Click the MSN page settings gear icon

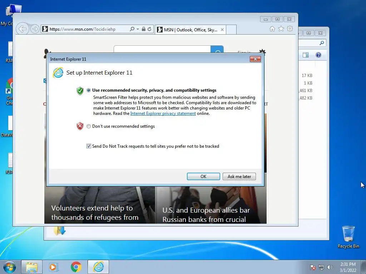coord(262,51)
